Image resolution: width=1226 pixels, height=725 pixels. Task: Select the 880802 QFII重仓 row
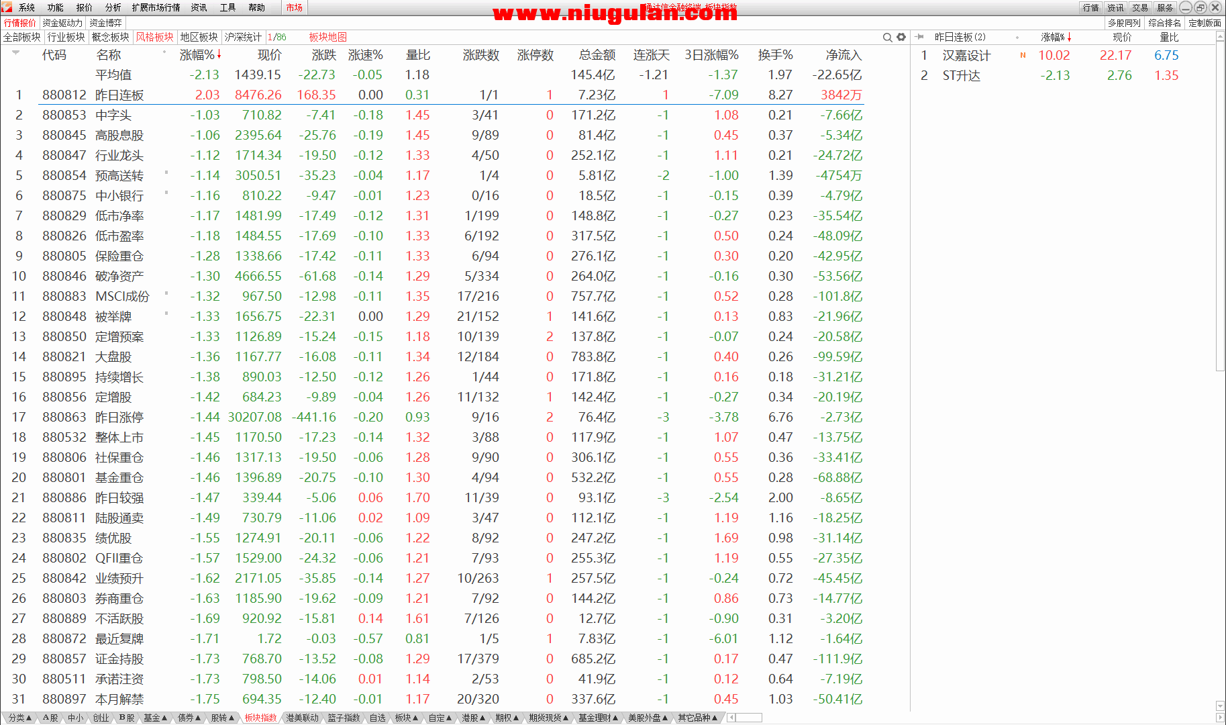tap(431, 558)
